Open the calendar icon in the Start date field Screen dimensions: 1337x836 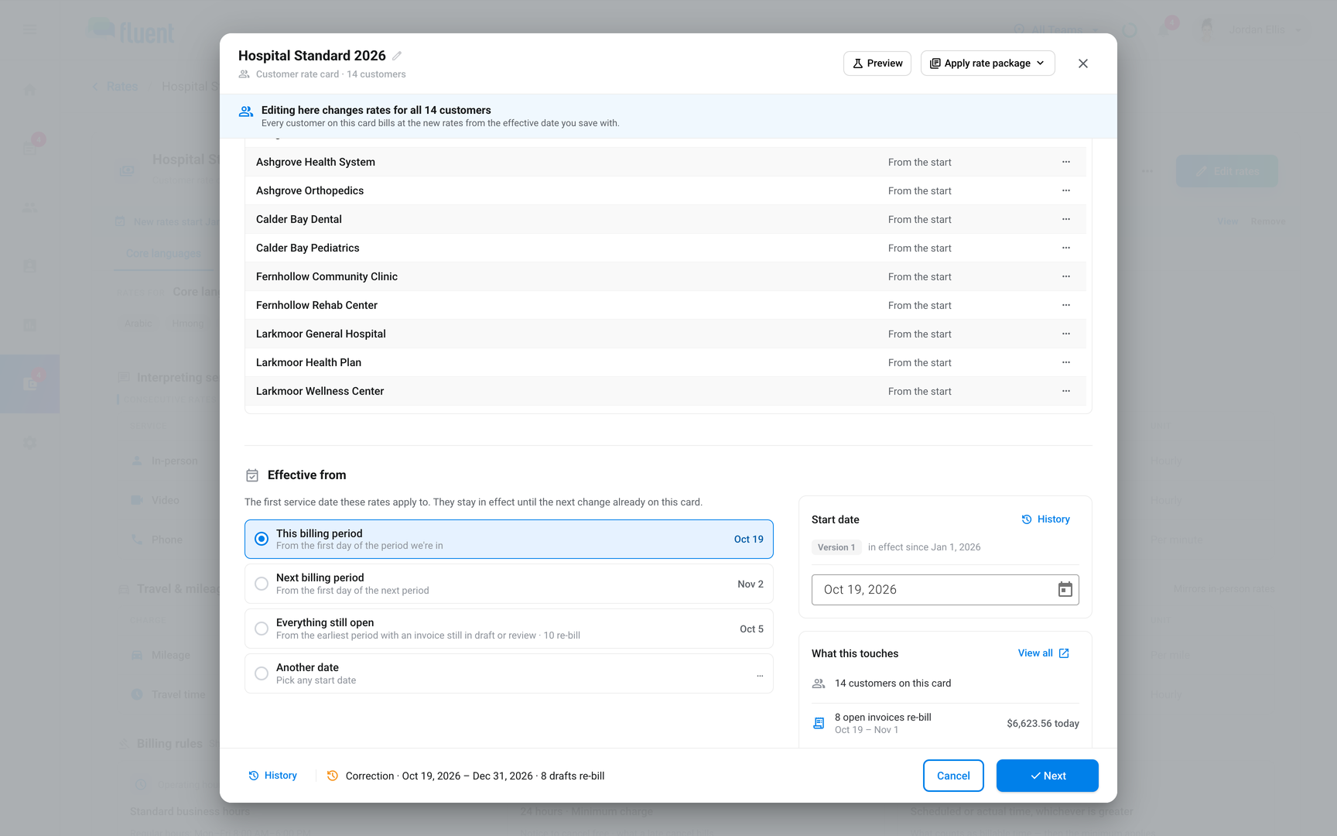(1065, 590)
